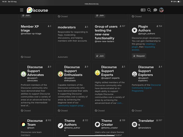Click the Discourse logo

[x=37, y=10]
